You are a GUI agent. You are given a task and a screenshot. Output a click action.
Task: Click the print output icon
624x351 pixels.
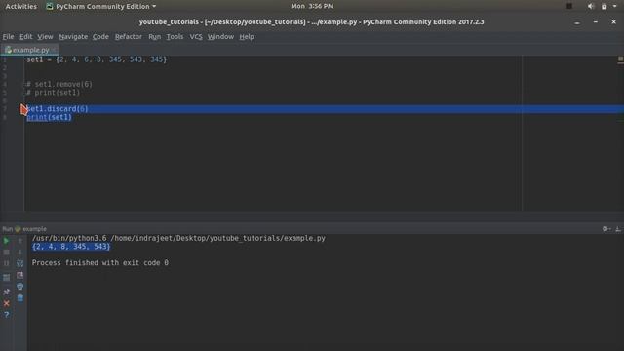19,287
